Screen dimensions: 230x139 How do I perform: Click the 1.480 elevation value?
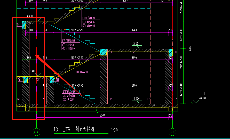[x=33, y=71]
